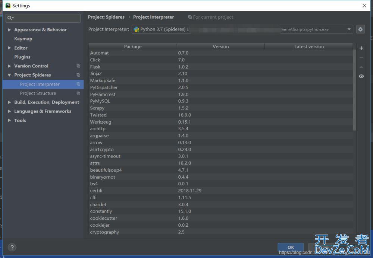
Task: Select the cffi package row
Action: (x=221, y=197)
